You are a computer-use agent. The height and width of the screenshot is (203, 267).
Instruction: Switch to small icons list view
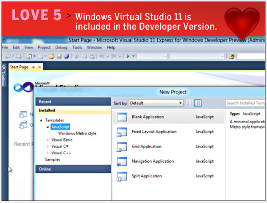click(189, 103)
